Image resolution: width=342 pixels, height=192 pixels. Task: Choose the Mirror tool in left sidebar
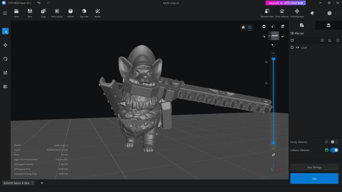pyautogui.click(x=5, y=87)
